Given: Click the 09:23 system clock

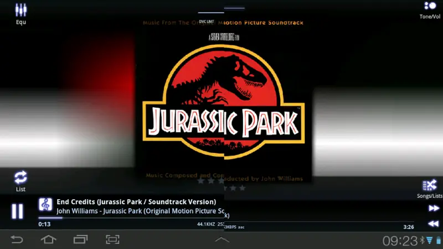Looking at the screenshot, I should click(x=400, y=241).
